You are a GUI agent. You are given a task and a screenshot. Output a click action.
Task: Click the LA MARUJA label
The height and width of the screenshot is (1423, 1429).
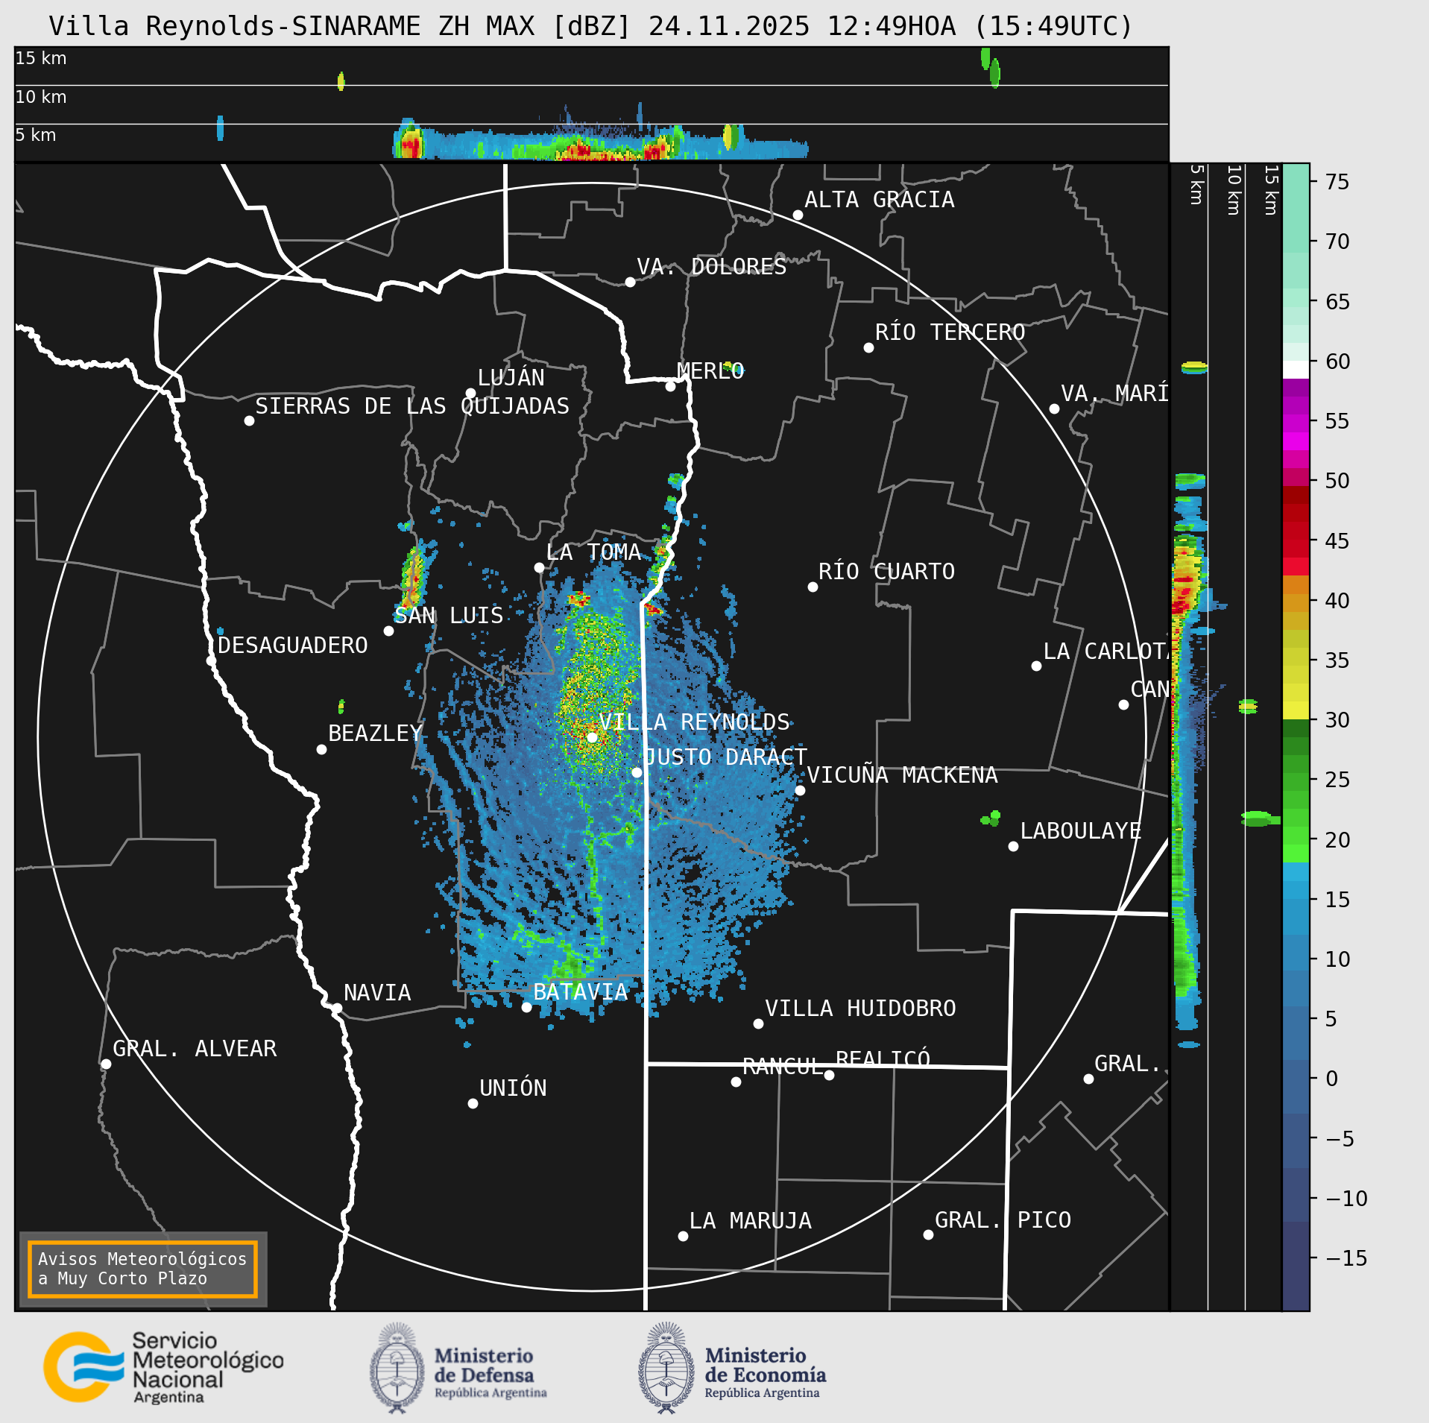751,1220
